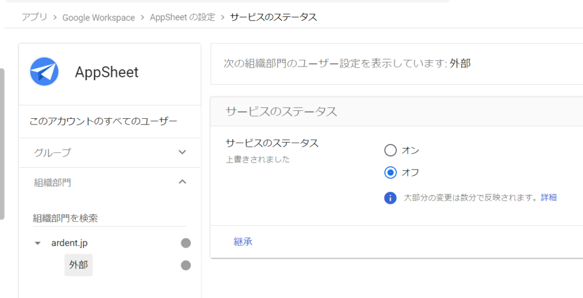This screenshot has width=583, height=298.
Task: Select the ardent.jp organizational unit
Action: (69, 243)
